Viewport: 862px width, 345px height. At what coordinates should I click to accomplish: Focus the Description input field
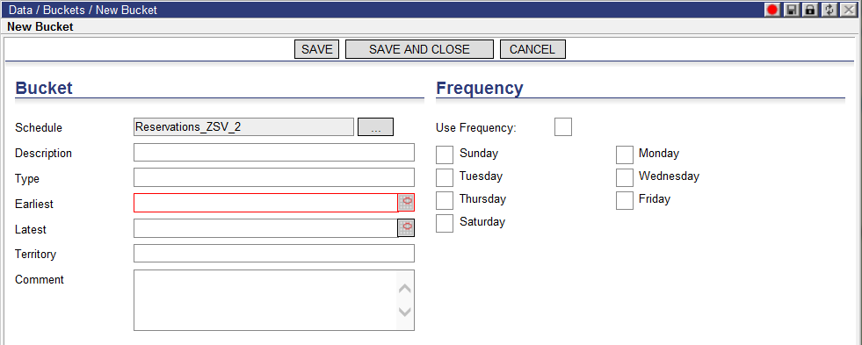[x=274, y=153]
